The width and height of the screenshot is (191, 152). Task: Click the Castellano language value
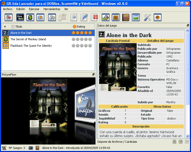click(x=173, y=60)
